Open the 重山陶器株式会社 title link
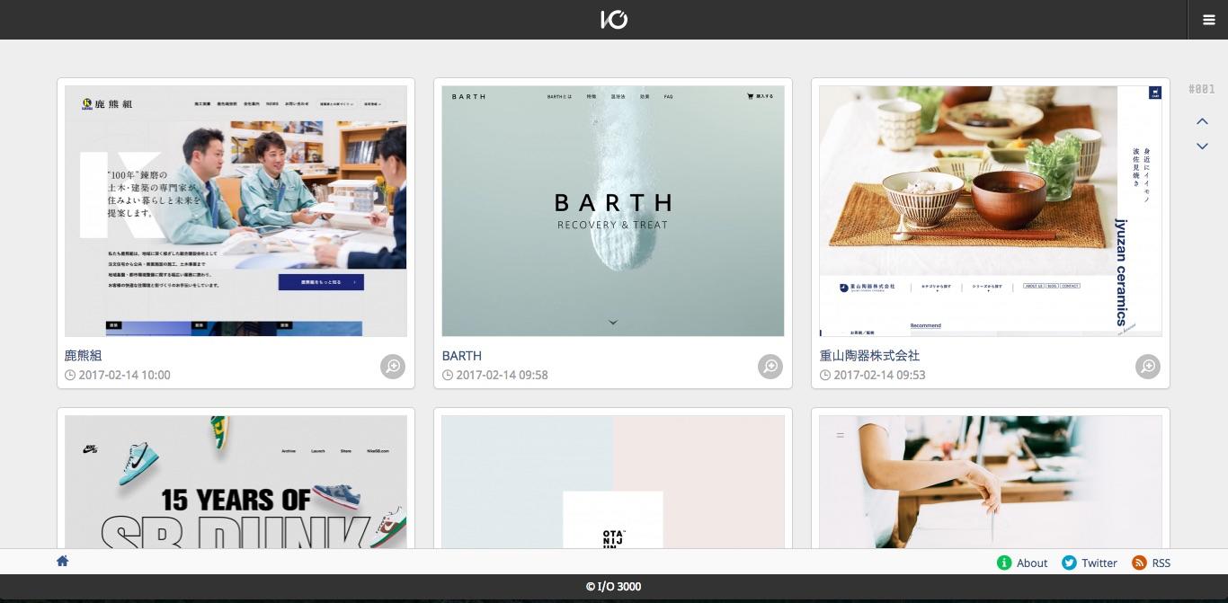 coord(870,356)
